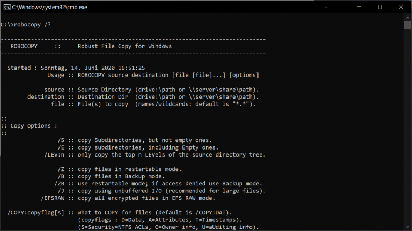
Task: Maximize the command prompt window
Action: [x=380, y=7]
